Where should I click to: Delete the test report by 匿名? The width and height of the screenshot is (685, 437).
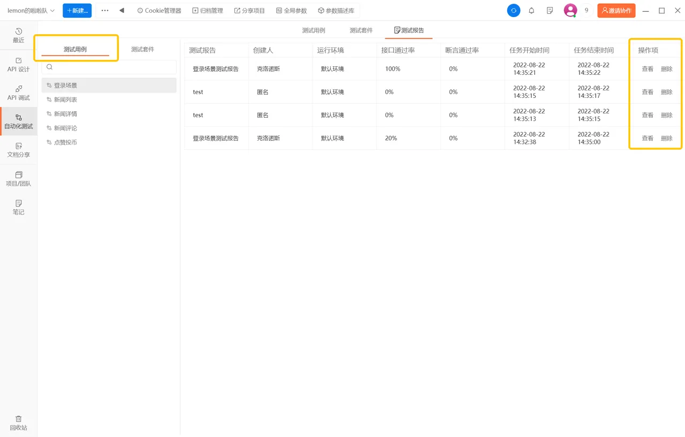click(x=667, y=91)
